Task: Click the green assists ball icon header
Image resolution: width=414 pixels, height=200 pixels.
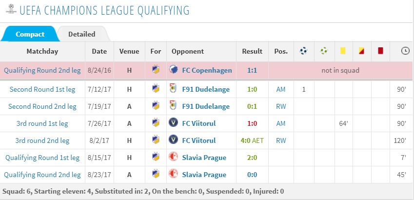Action: tap(324, 51)
